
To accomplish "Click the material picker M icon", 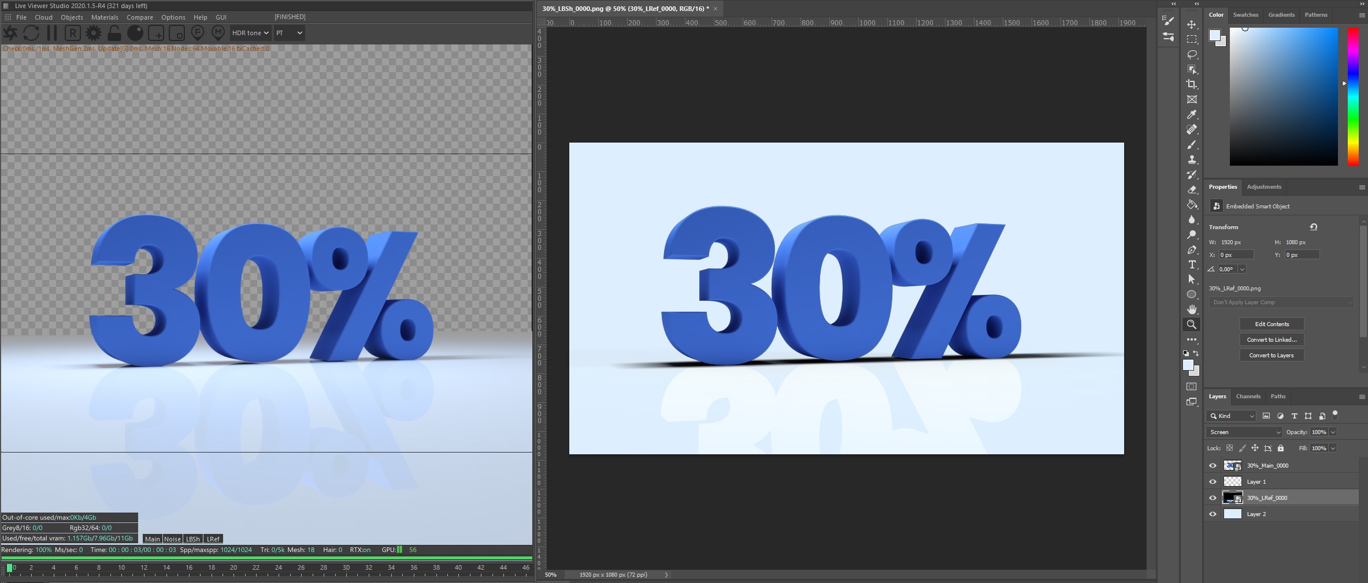I will click(218, 32).
